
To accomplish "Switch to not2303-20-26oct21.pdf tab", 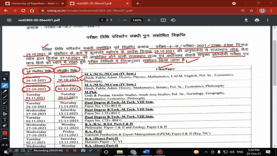I will (99, 3).
